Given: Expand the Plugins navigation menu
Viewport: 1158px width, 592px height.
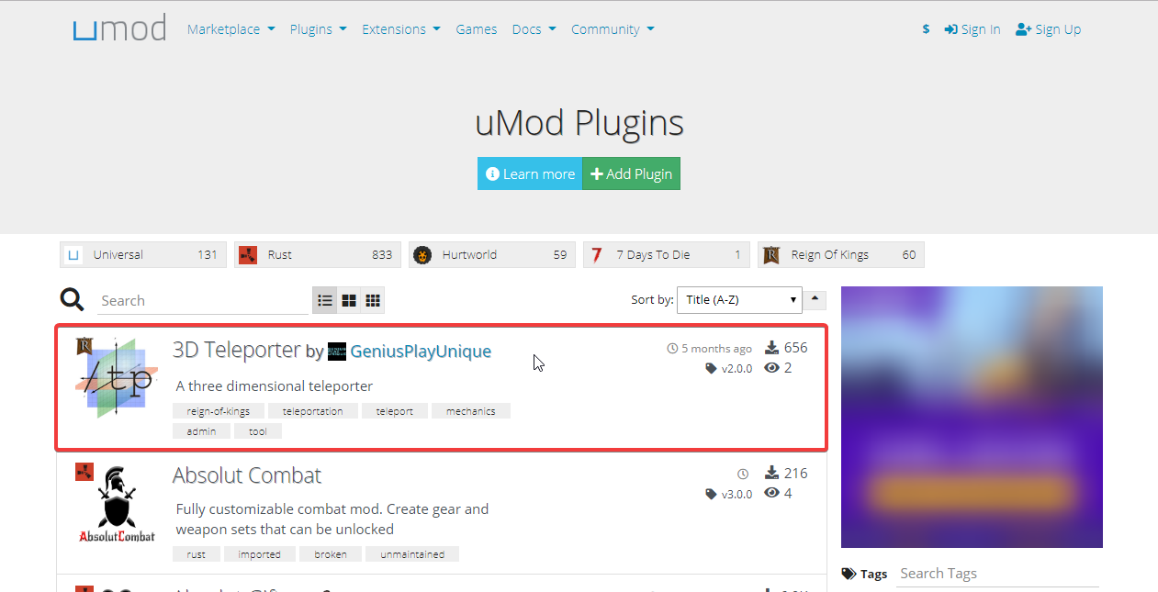Looking at the screenshot, I should point(319,29).
